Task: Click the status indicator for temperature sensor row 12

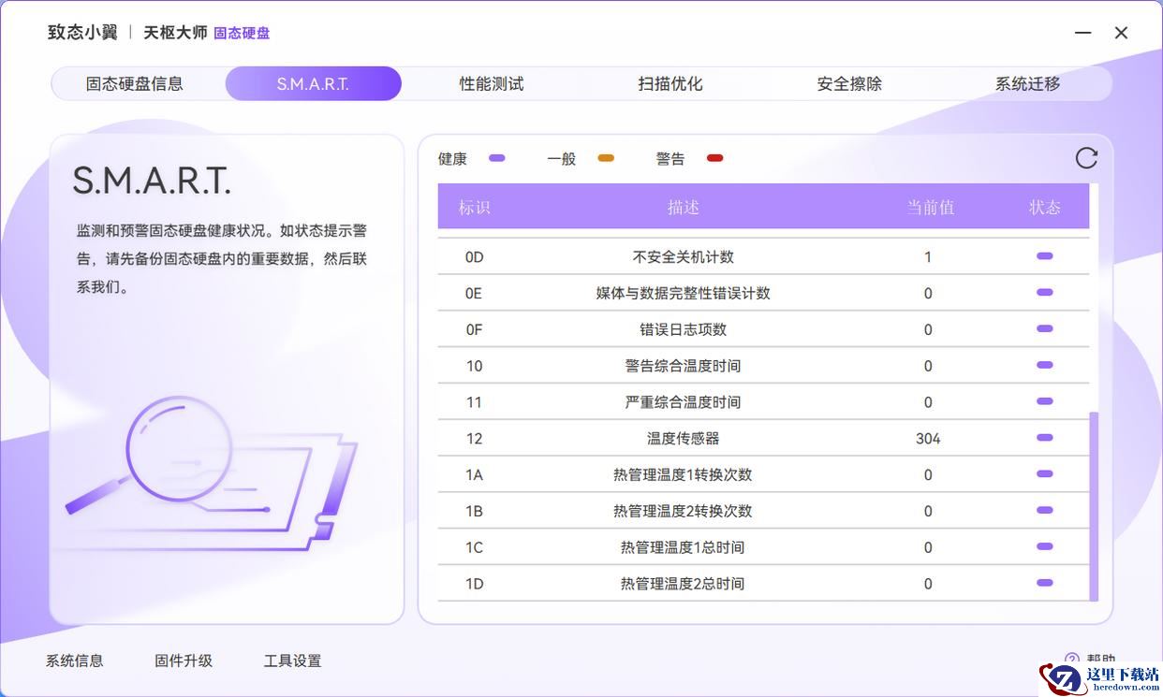Action: (1044, 438)
